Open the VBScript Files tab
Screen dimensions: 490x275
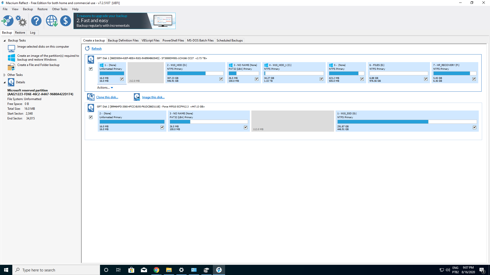point(151,40)
